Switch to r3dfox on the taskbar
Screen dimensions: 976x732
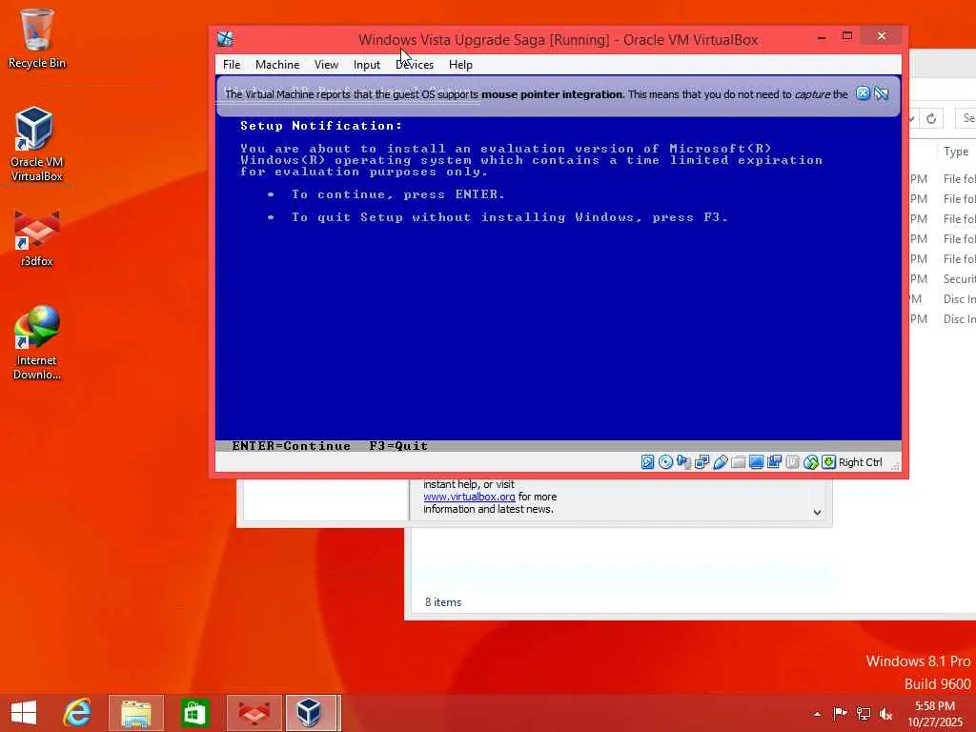(254, 713)
